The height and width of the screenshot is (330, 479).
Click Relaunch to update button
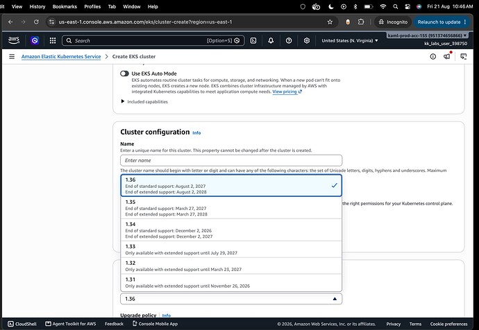tap(439, 22)
